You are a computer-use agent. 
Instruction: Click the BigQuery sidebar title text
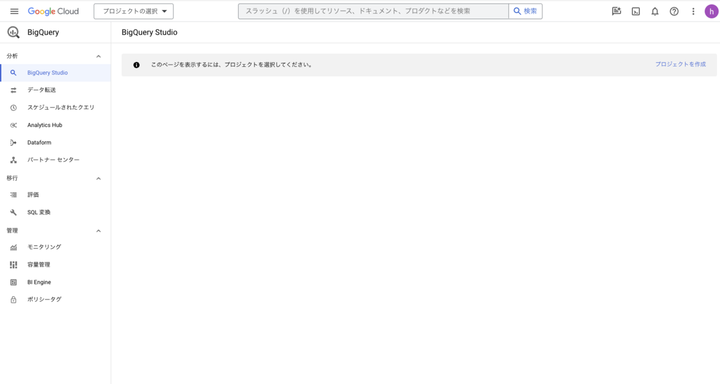click(x=43, y=32)
